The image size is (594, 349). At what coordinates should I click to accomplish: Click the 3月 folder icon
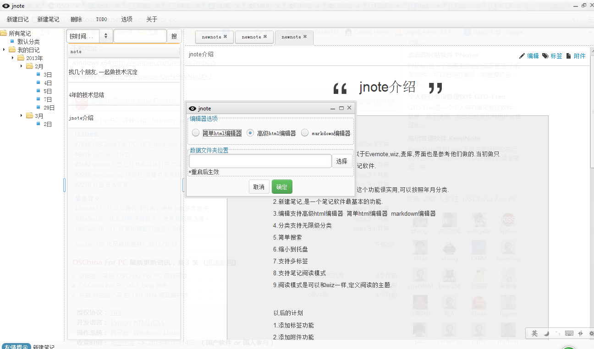click(30, 116)
